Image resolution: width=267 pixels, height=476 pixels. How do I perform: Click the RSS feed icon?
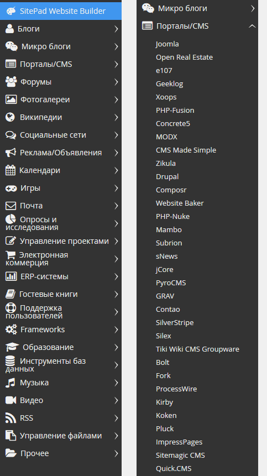coord(11,418)
